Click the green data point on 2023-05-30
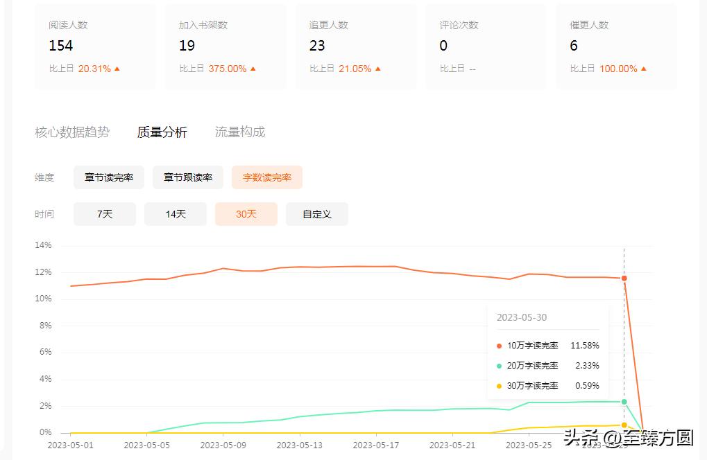The image size is (707, 460). 624,402
